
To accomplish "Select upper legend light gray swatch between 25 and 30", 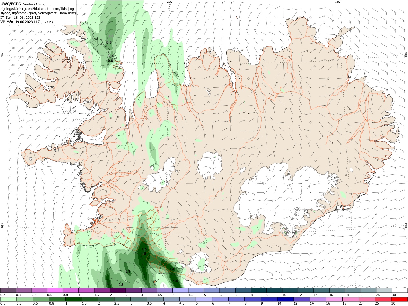I will coord(384,290).
